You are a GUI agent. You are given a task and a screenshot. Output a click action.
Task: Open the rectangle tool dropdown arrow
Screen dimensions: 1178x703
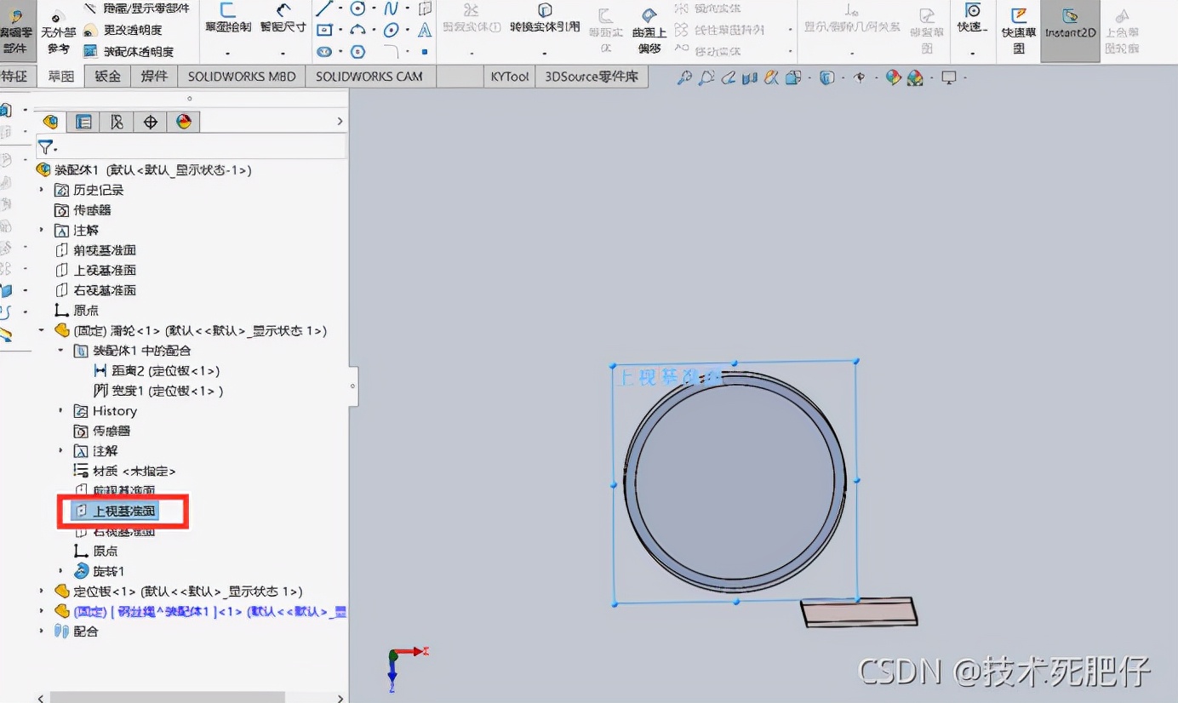[x=340, y=30]
